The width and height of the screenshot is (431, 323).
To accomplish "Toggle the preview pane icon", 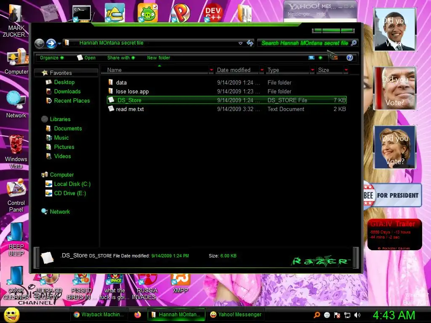I will [333, 57].
